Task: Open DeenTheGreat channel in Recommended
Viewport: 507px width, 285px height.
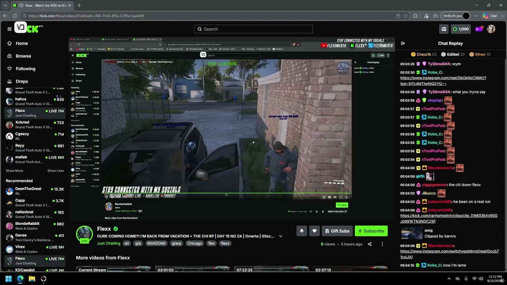Action: pyautogui.click(x=34, y=191)
